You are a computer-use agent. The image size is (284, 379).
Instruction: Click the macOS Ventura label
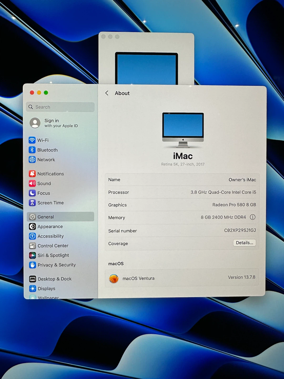click(x=138, y=278)
